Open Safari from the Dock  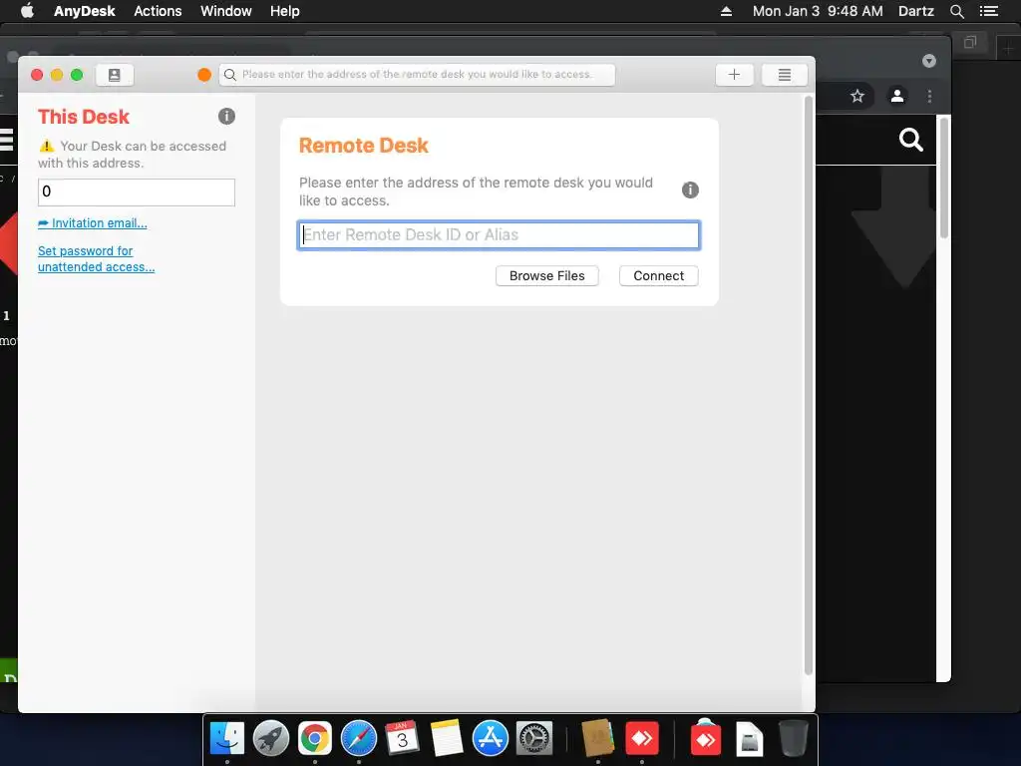point(359,739)
